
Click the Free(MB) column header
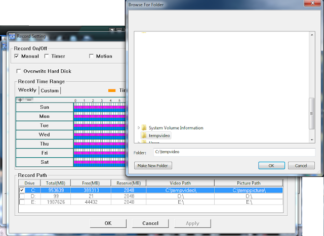(x=91, y=183)
